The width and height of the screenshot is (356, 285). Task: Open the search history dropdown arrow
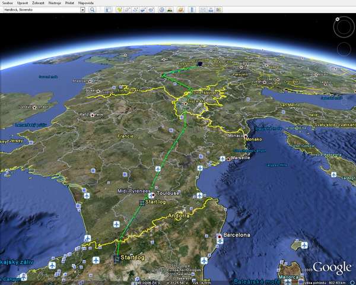click(82, 9)
